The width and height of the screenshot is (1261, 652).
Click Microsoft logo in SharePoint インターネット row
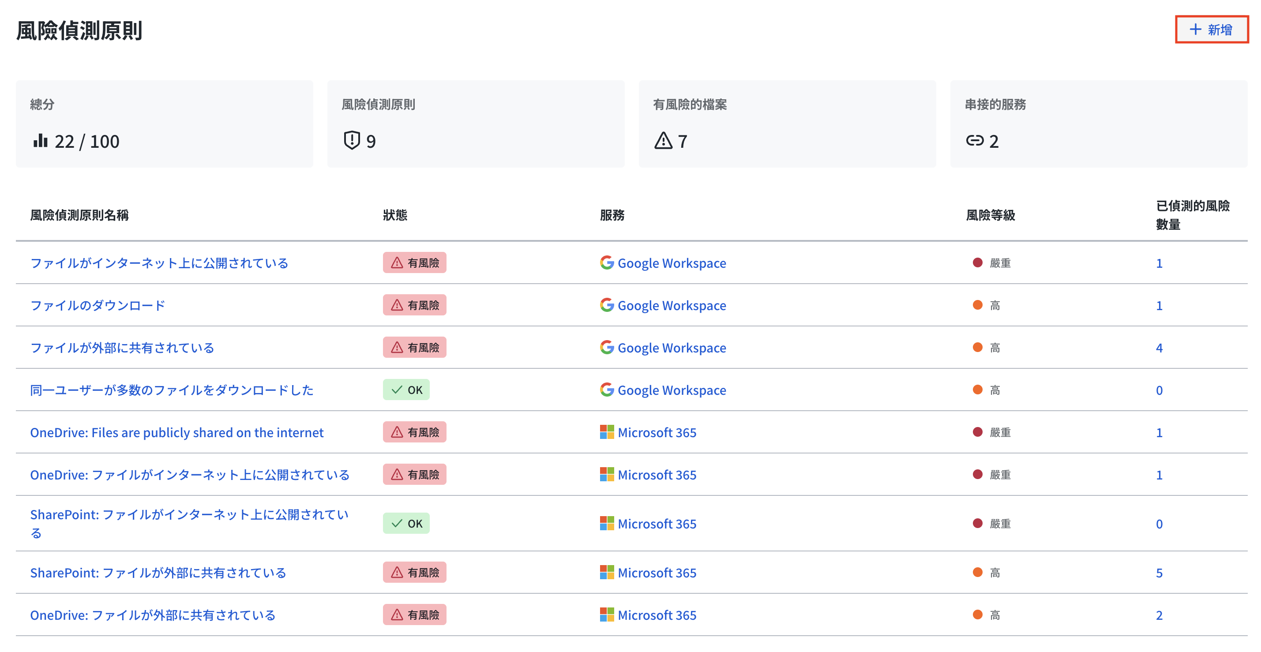(x=607, y=523)
